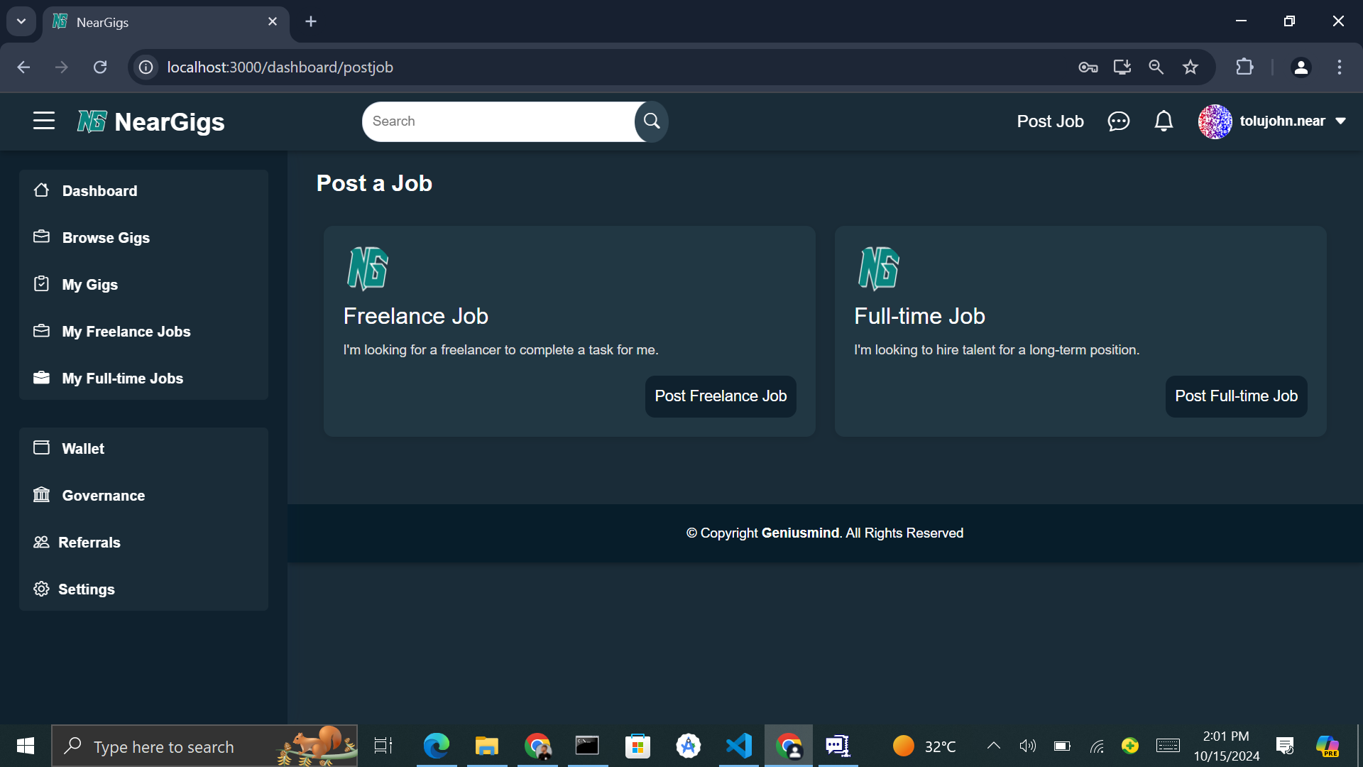1363x767 pixels.
Task: Toggle the hamburger sidebar menu
Action: (43, 121)
